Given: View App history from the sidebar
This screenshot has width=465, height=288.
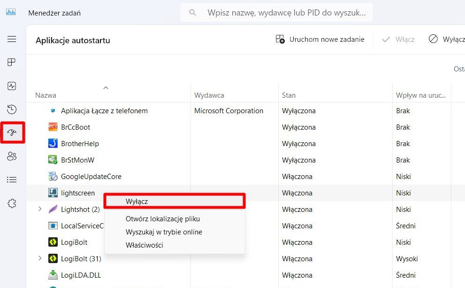Looking at the screenshot, I should click(x=12, y=109).
